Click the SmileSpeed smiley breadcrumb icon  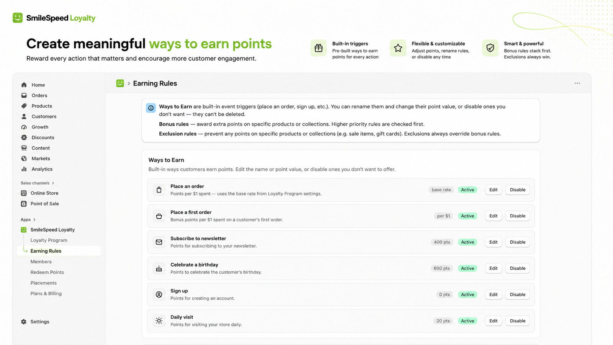(x=120, y=83)
